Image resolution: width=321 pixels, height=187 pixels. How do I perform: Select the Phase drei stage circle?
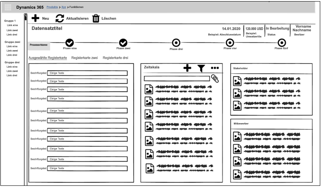[176, 43]
